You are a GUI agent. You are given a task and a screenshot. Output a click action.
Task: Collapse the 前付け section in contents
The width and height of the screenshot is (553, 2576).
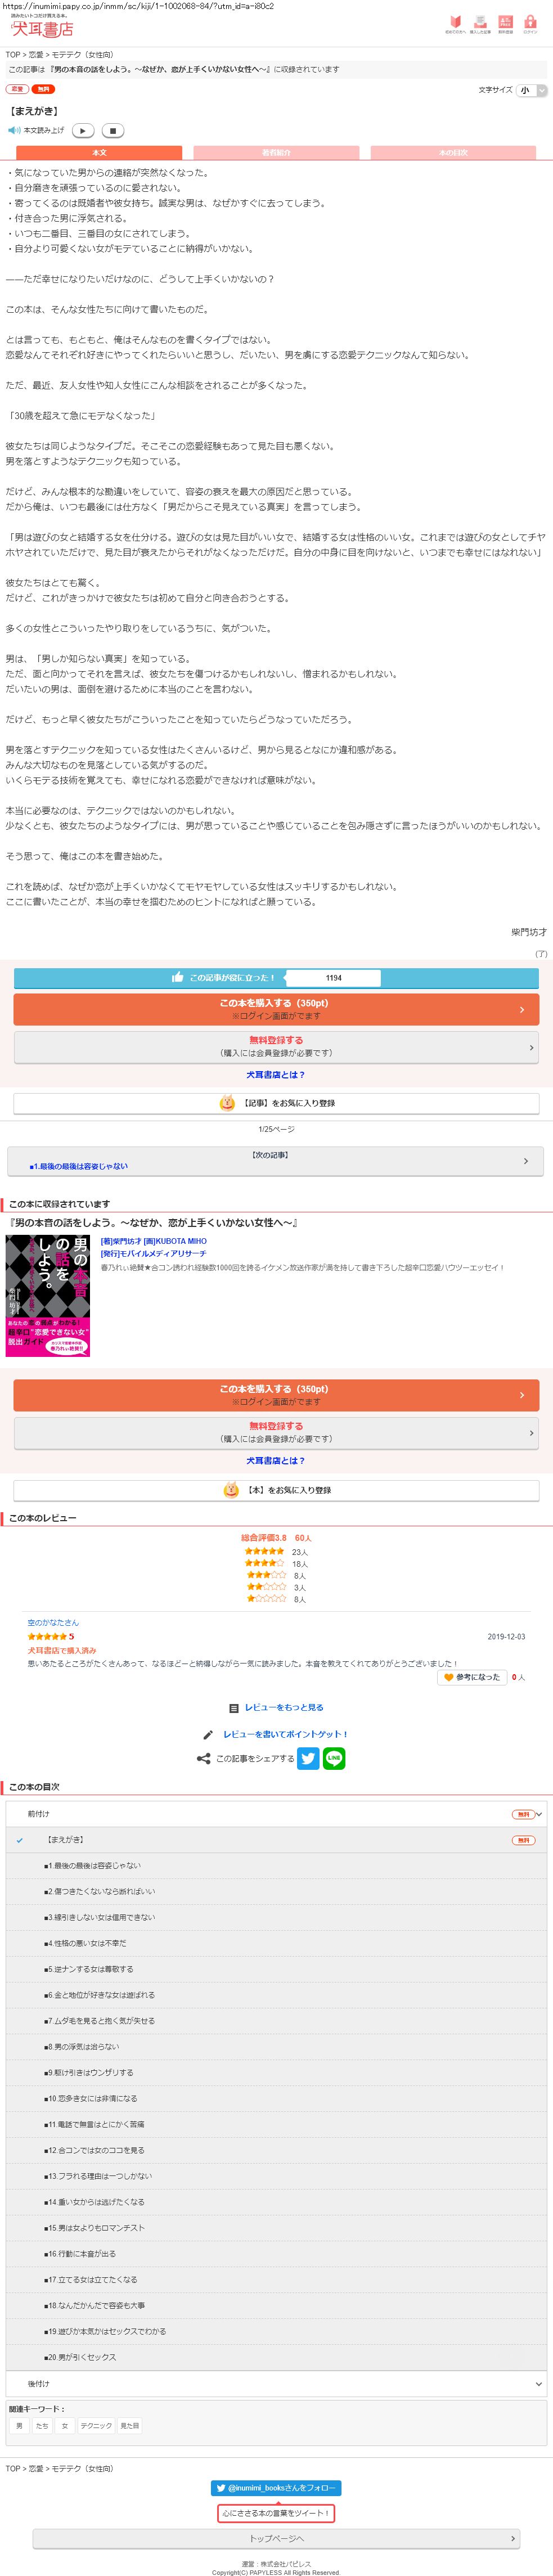276,1813
